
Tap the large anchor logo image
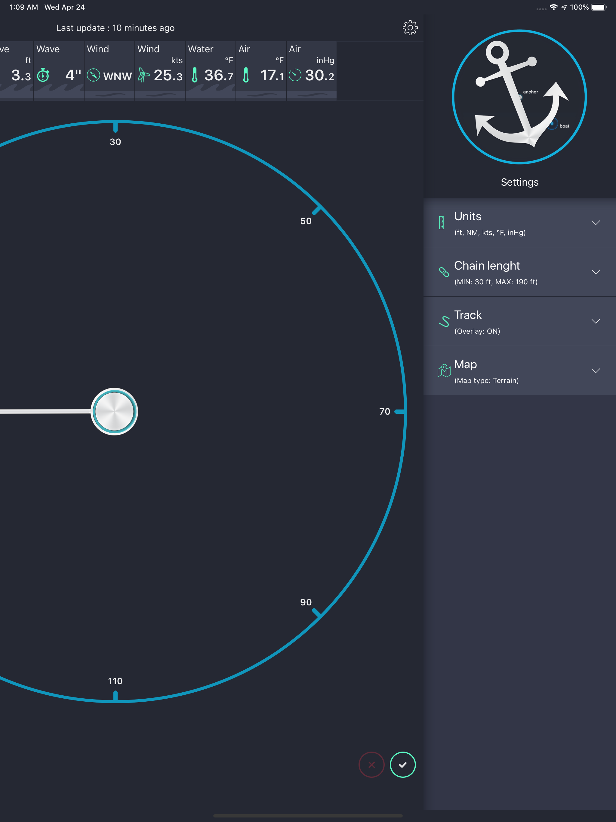pyautogui.click(x=519, y=97)
